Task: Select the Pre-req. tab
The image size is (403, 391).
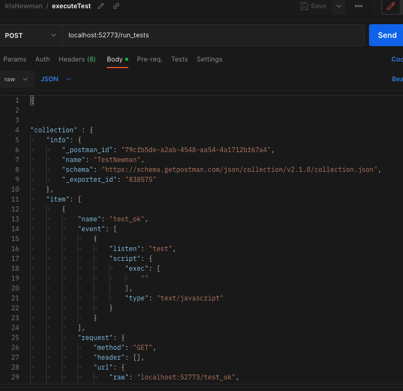Action: [149, 59]
